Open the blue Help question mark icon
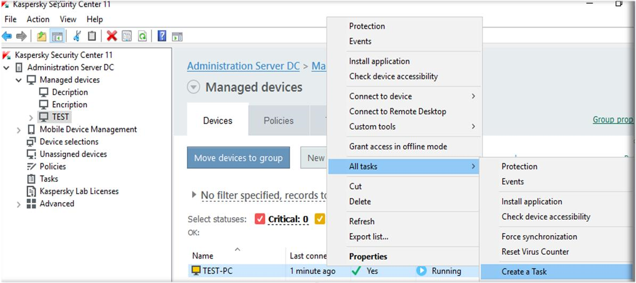This screenshot has height=283, width=636. (x=162, y=36)
